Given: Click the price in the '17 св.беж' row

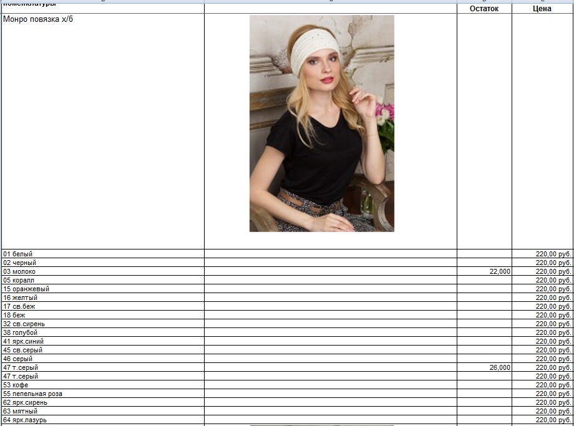Looking at the screenshot, I should click(553, 306).
